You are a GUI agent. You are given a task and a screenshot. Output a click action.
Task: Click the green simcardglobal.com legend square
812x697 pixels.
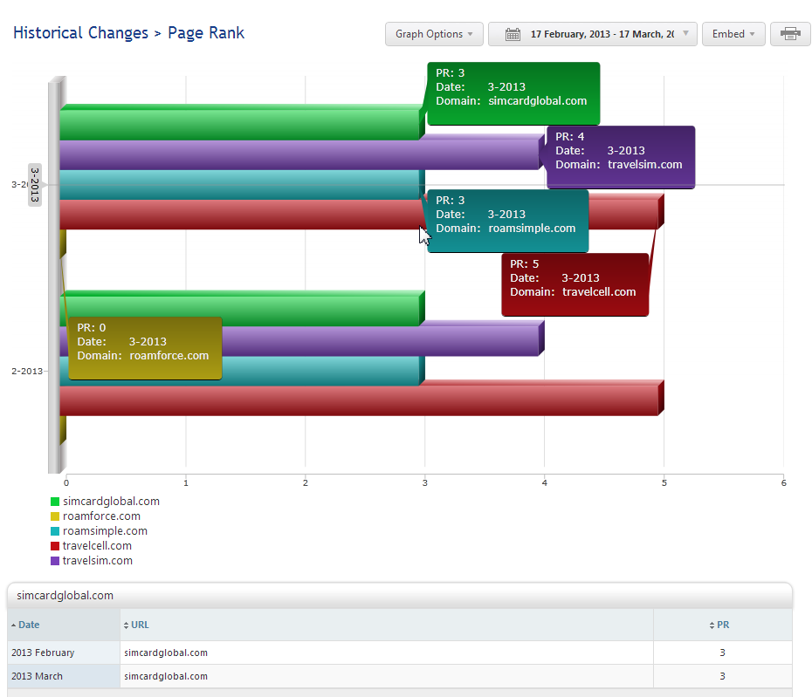55,502
